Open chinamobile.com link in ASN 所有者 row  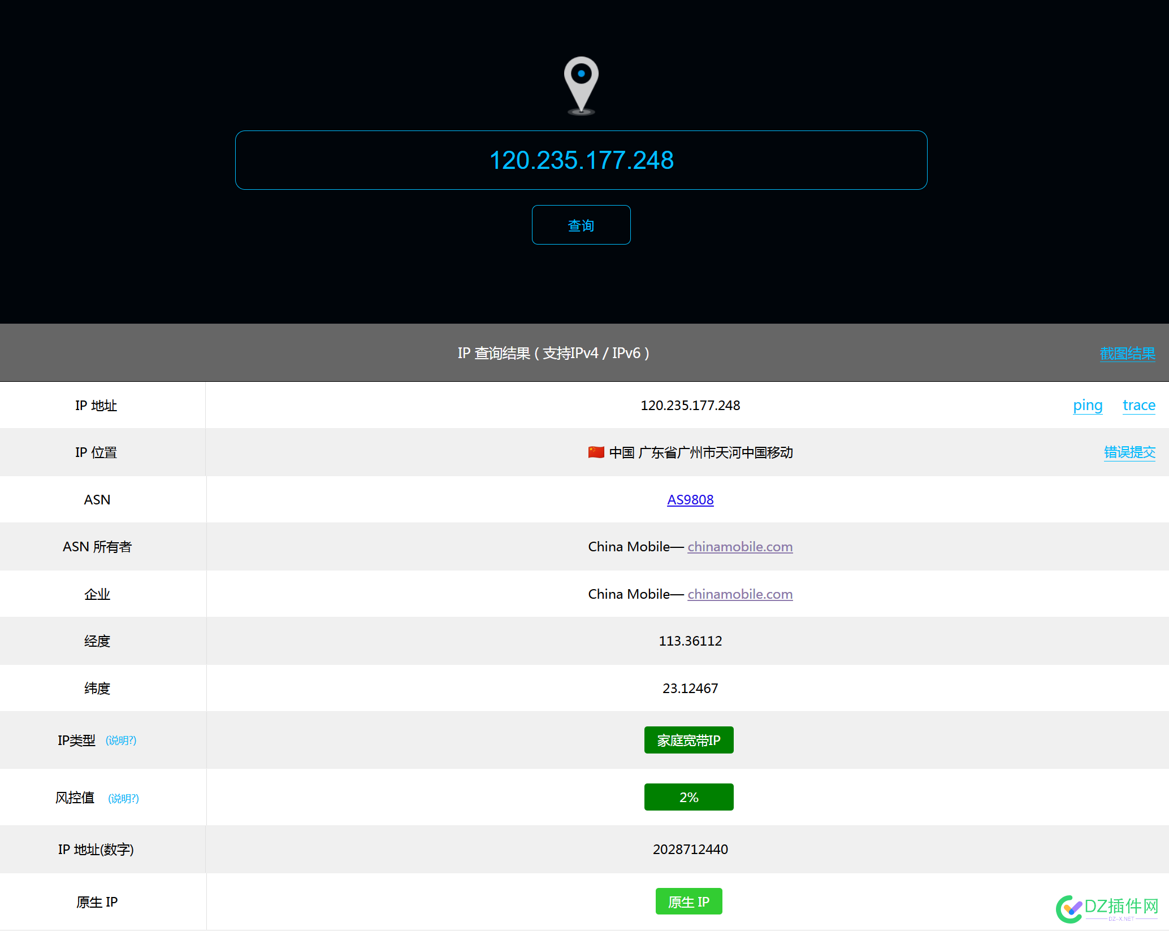pyautogui.click(x=740, y=547)
